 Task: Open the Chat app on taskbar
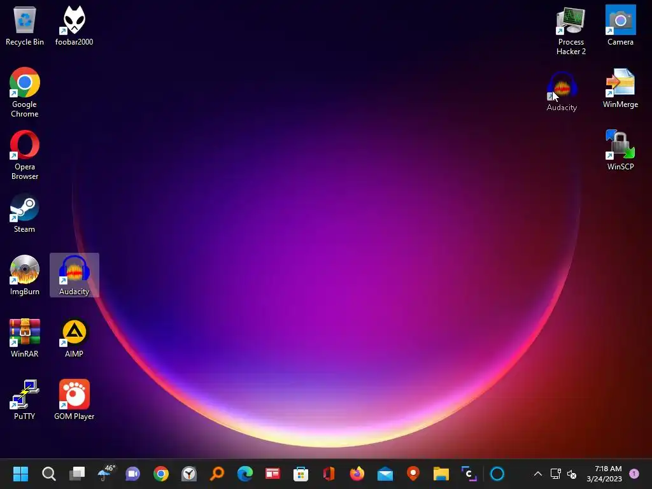point(133,474)
